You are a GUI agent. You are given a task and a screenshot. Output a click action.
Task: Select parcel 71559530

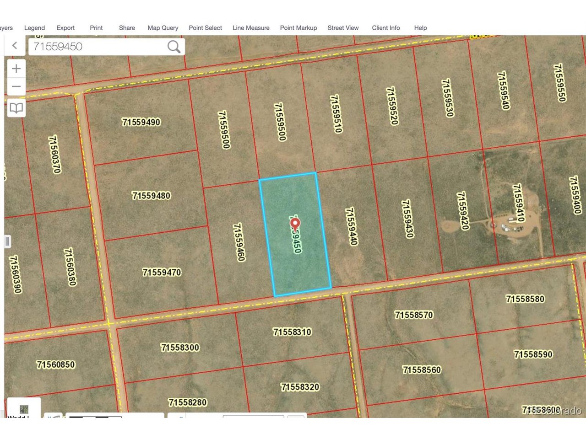[447, 98]
